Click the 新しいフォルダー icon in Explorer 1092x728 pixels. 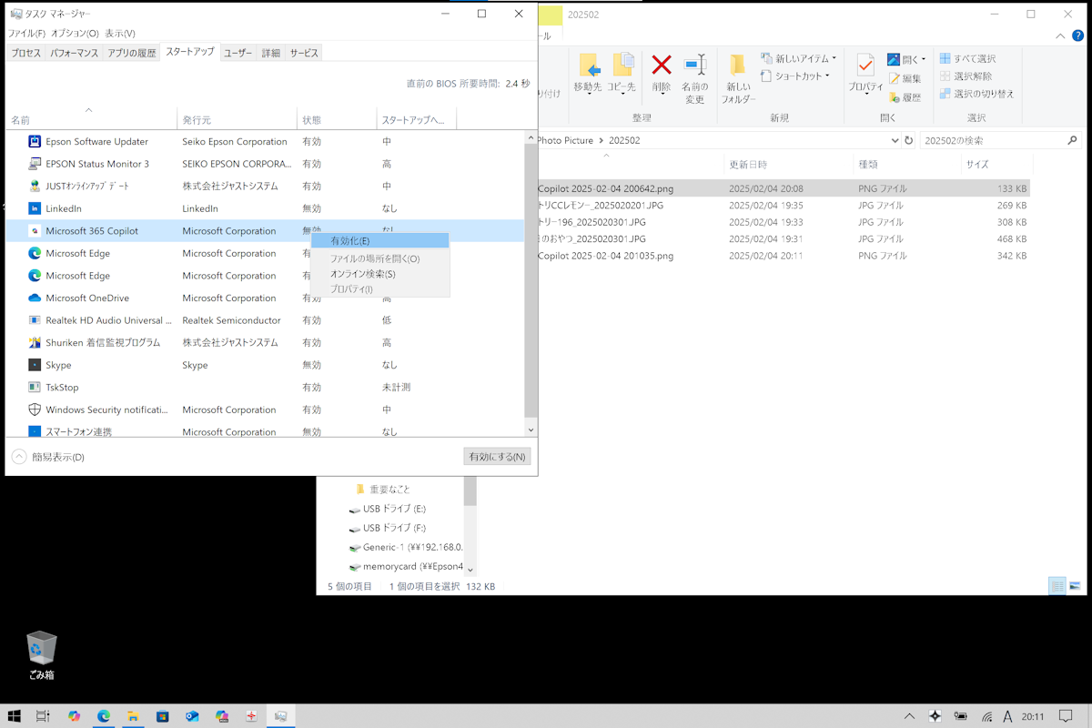[x=738, y=65]
